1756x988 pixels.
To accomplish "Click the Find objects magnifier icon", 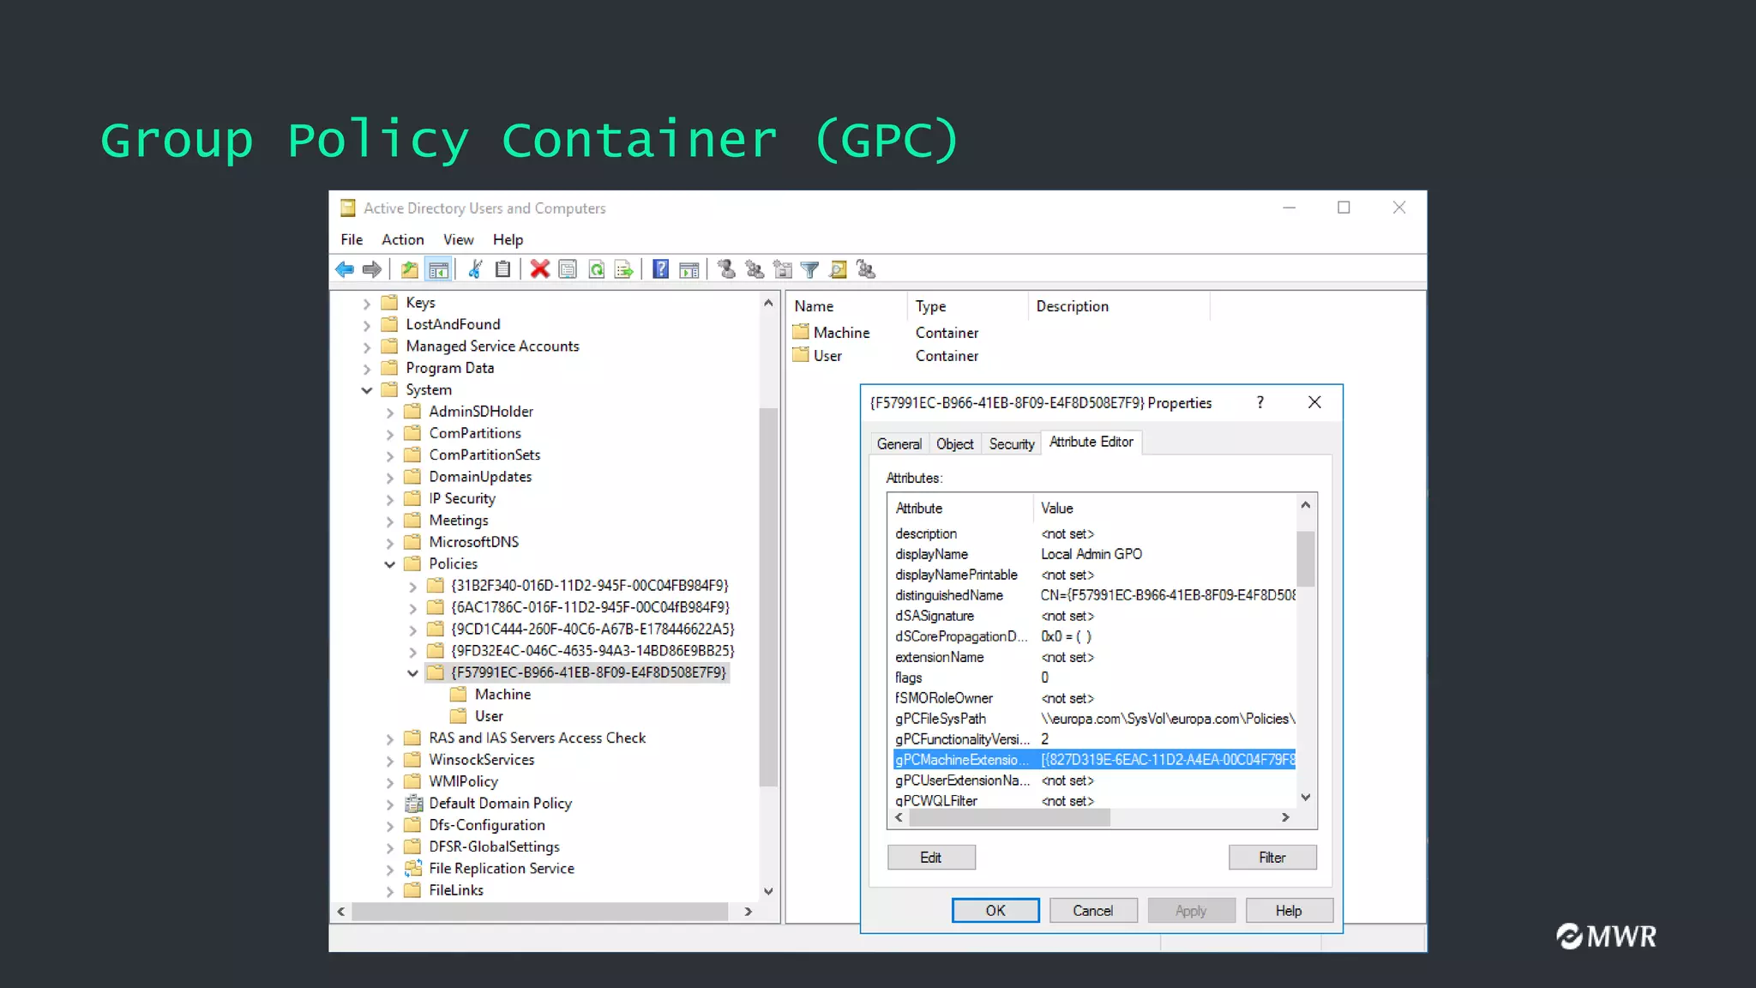I will click(839, 269).
